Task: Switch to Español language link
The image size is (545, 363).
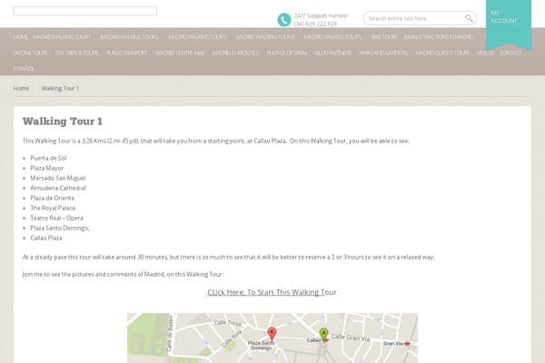Action: [x=24, y=69]
